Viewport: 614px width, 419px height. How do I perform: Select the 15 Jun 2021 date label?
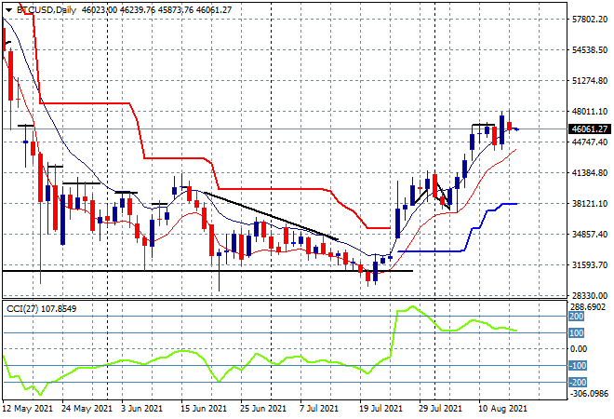tap(202, 408)
